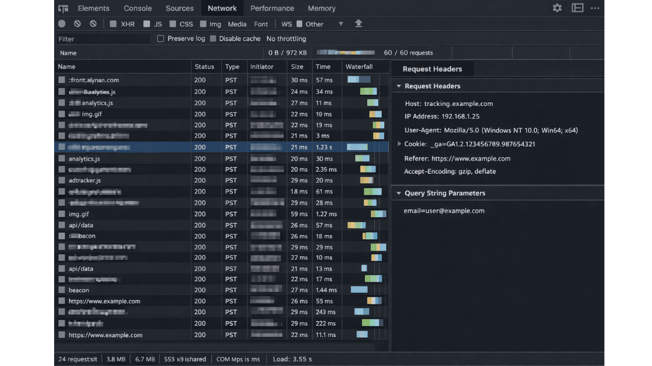Open the No throttling dropdown
Viewport: 652px width, 366px height.
286,39
